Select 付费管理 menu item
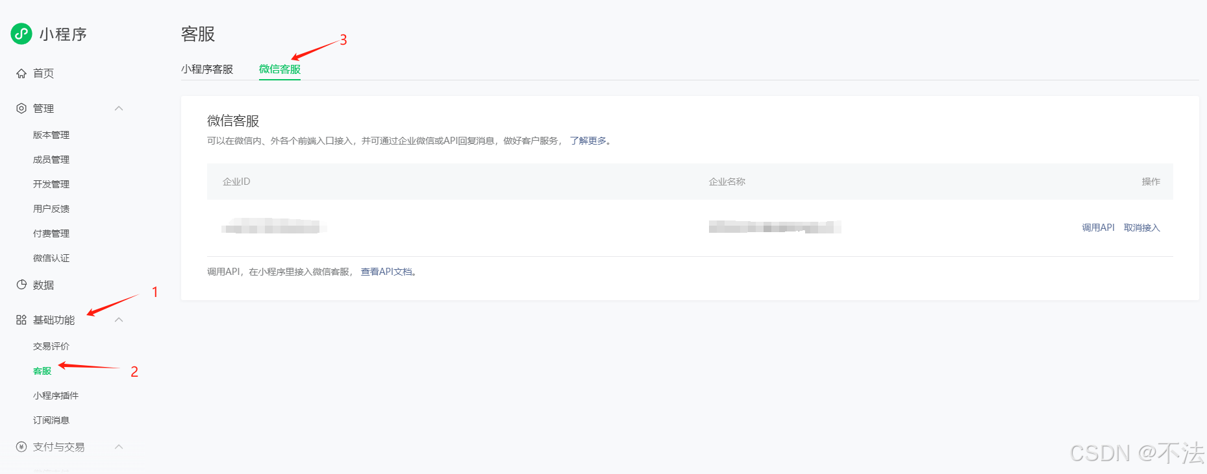1207x474 pixels. click(51, 233)
